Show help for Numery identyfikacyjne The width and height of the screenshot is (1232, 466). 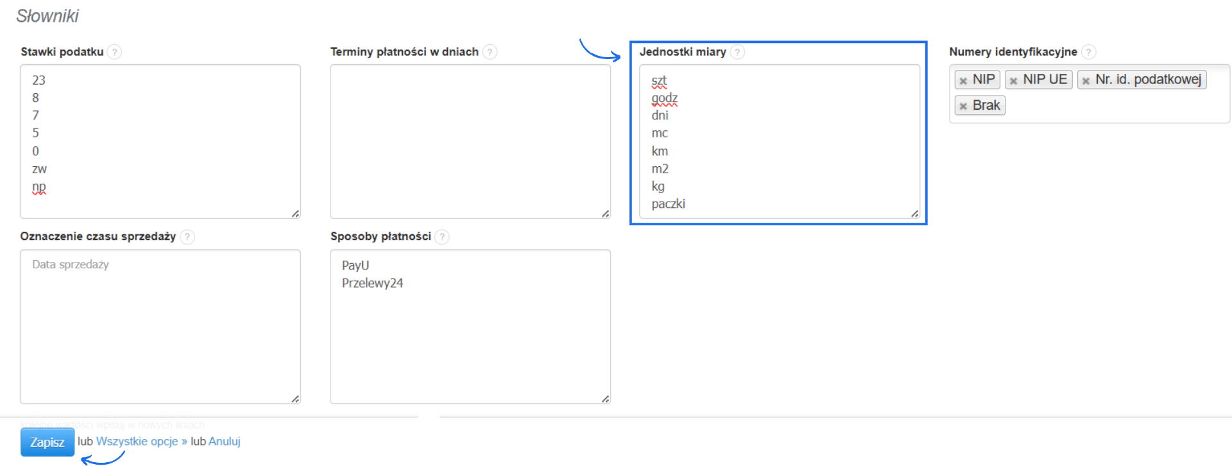[x=1088, y=52]
